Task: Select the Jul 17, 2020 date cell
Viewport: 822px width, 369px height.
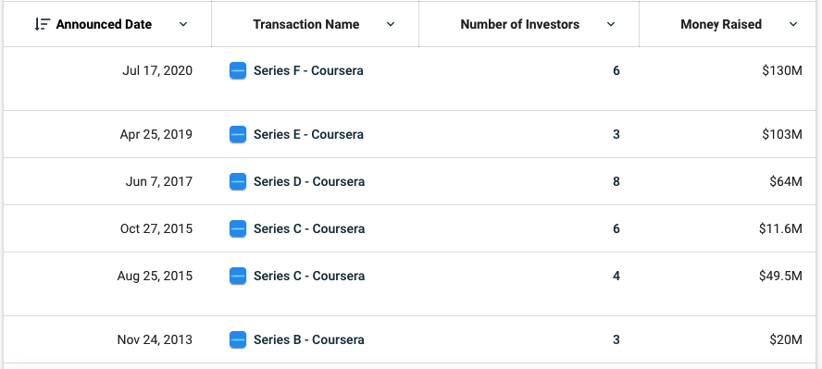Action: pos(157,70)
